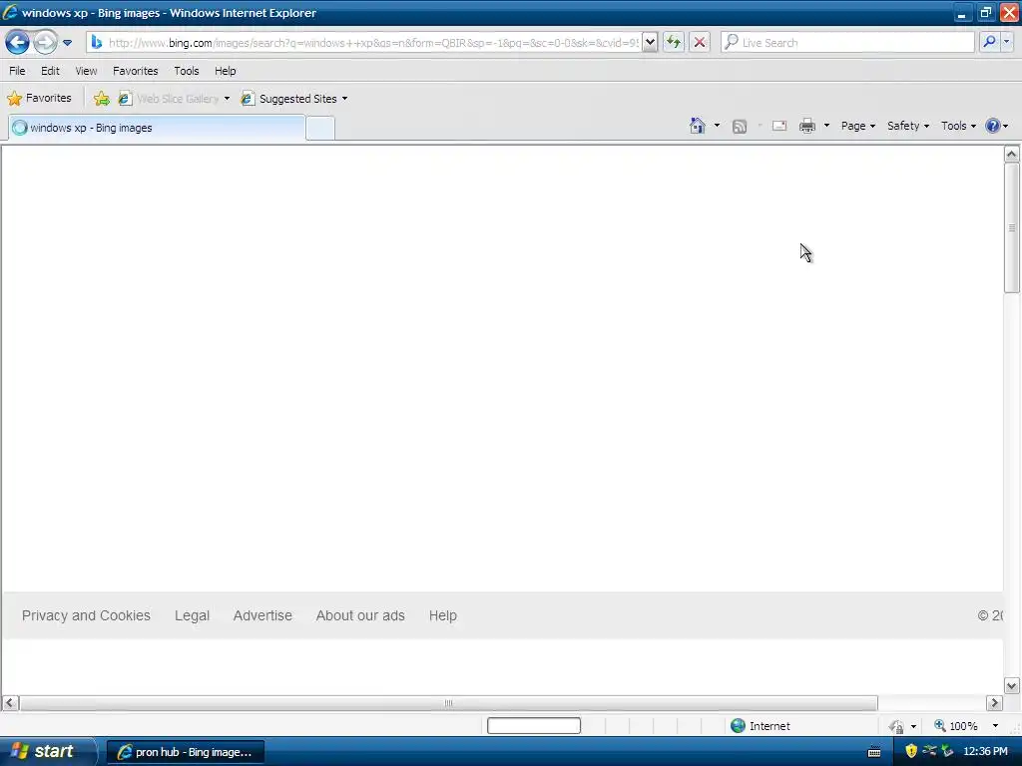The image size is (1022, 766).
Task: Click the search magnifier button
Action: point(989,42)
